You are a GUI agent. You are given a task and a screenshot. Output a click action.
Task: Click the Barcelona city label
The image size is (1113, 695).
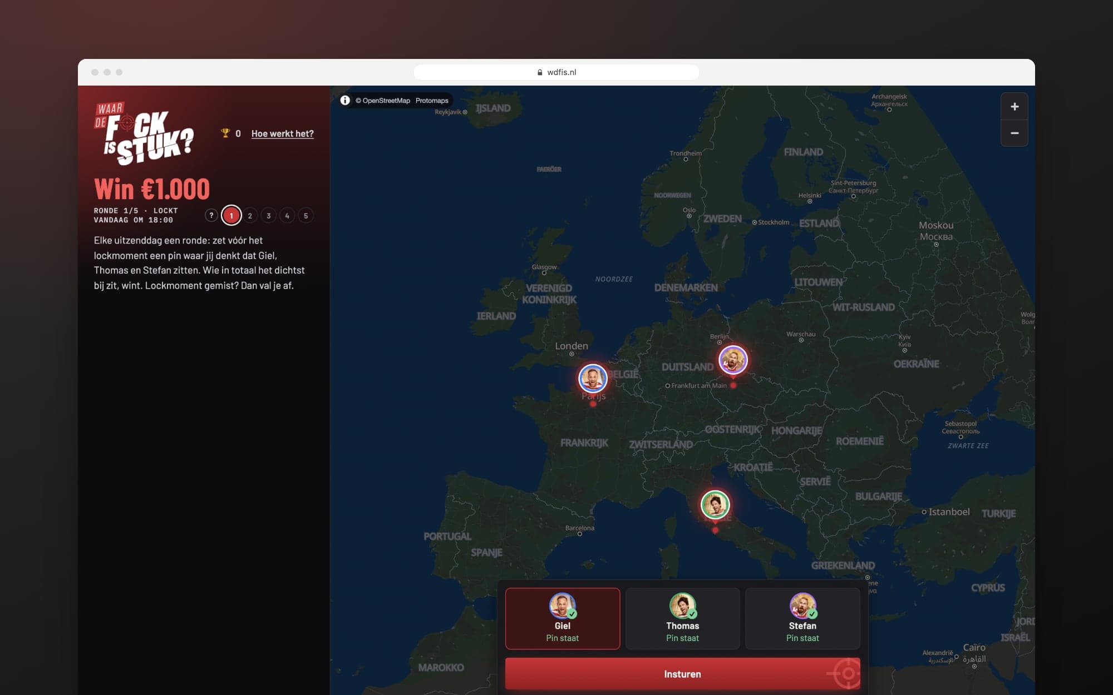tap(580, 528)
